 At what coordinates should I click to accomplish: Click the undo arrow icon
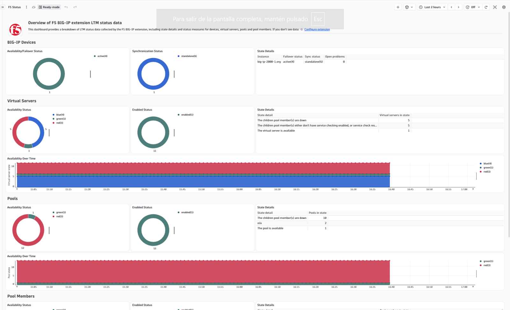[66, 7]
